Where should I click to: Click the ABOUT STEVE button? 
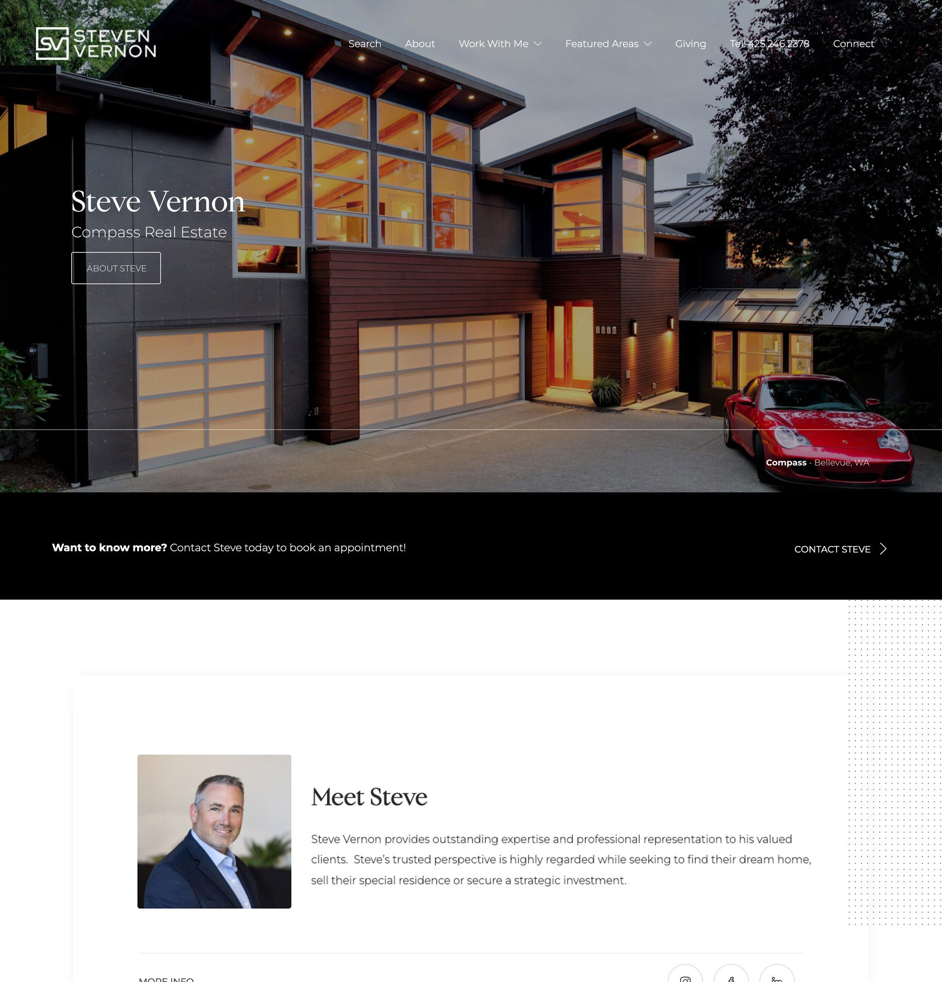[116, 268]
